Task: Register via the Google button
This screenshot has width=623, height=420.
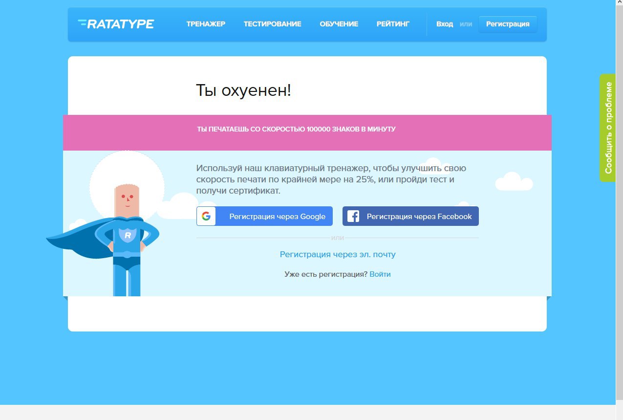Action: point(264,216)
